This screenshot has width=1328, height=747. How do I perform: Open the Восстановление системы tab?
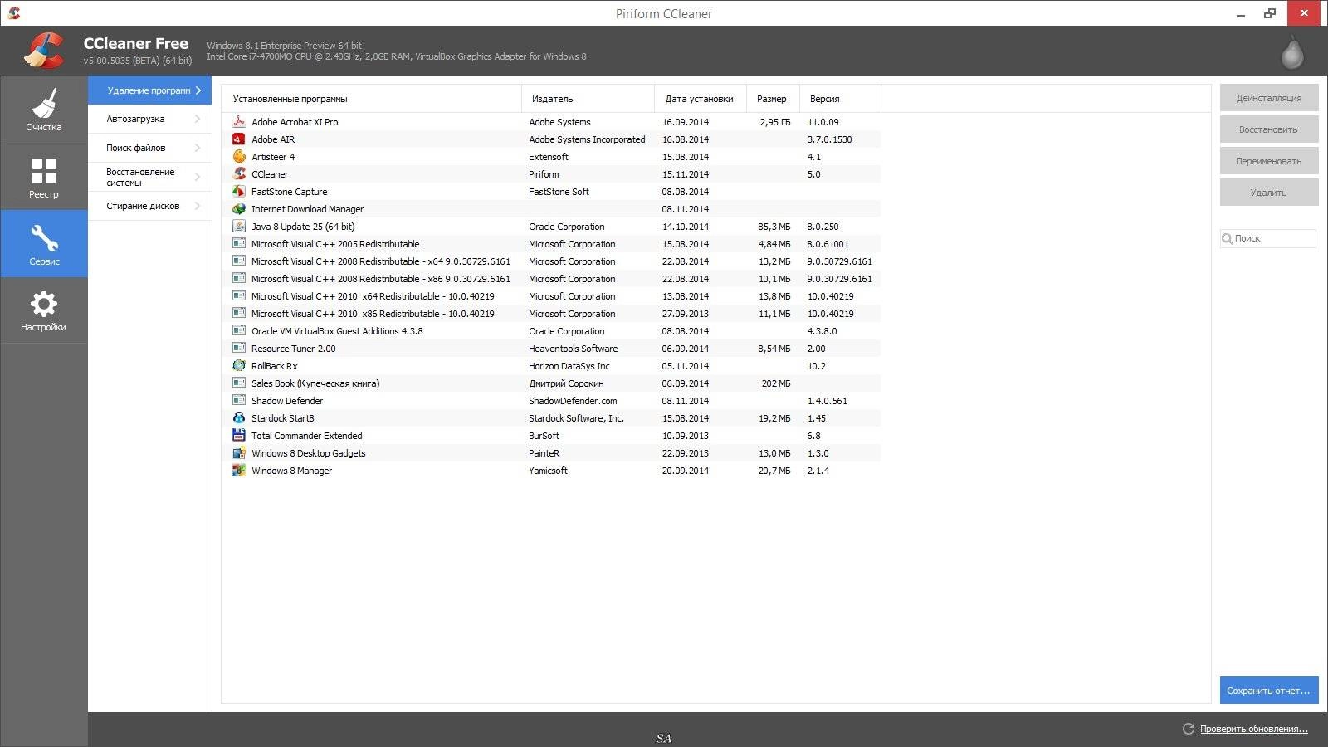point(150,177)
